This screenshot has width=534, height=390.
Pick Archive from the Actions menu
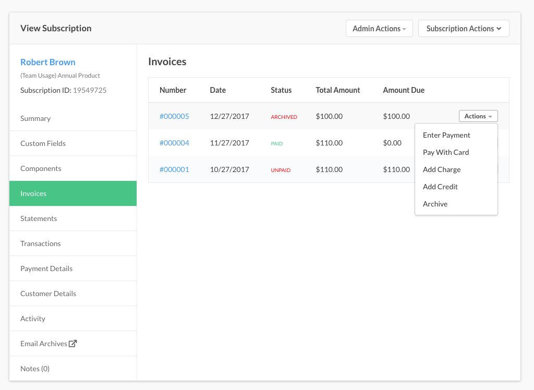(456, 204)
